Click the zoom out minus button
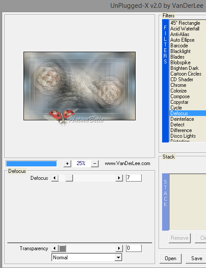Image resolution: width=206 pixels, height=268 pixels. [x=95, y=164]
